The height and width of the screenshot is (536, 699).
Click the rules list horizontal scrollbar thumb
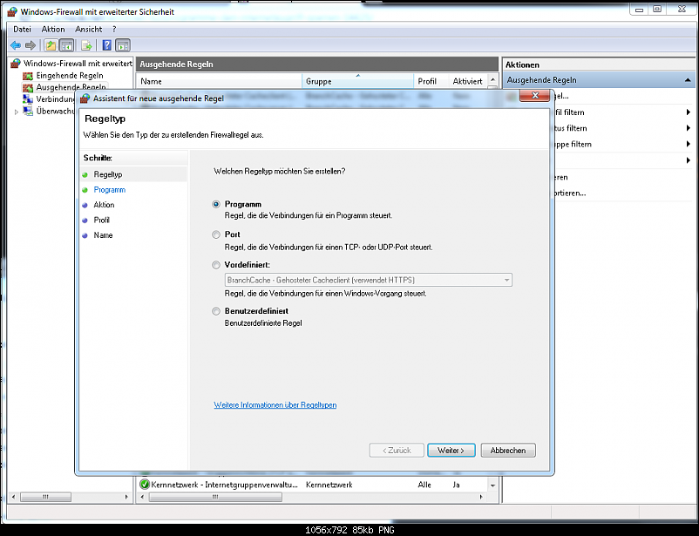click(215, 497)
